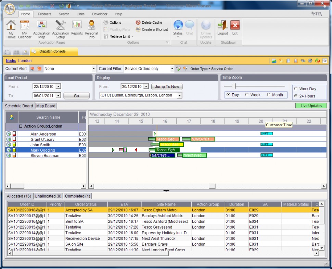Open My Calendar from ribbon
This screenshot has height=269, width=332.
click(x=24, y=26)
